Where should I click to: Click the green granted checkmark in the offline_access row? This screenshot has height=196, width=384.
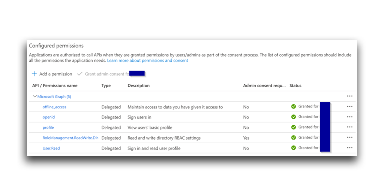(293, 106)
